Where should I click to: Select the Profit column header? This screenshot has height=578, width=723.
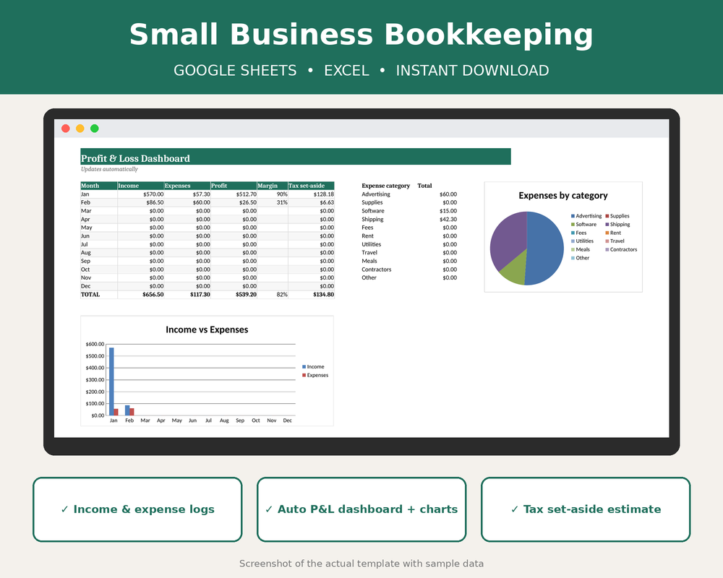[x=234, y=186]
